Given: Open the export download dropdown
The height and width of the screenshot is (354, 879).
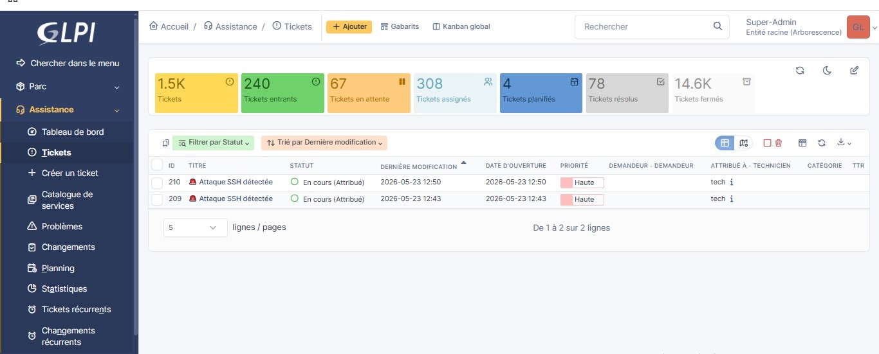Looking at the screenshot, I should pos(844,143).
